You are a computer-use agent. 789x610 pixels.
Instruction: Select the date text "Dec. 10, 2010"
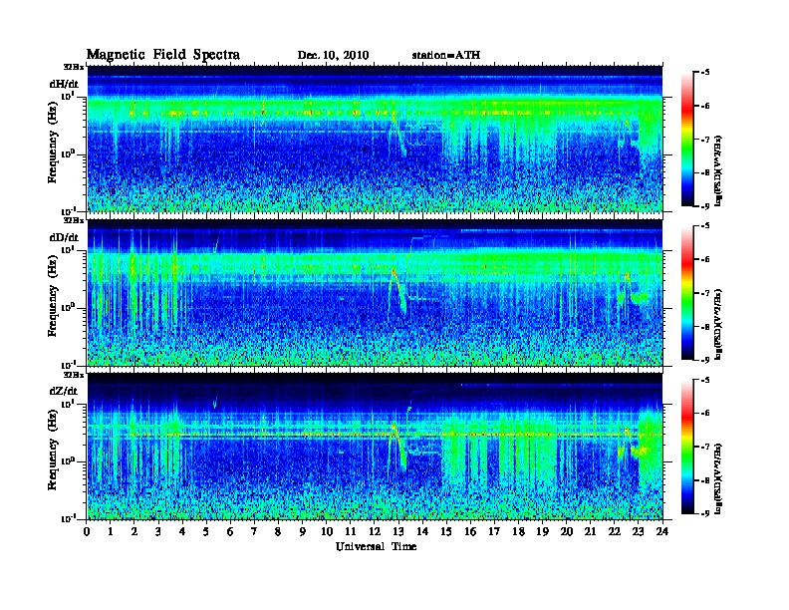(333, 56)
